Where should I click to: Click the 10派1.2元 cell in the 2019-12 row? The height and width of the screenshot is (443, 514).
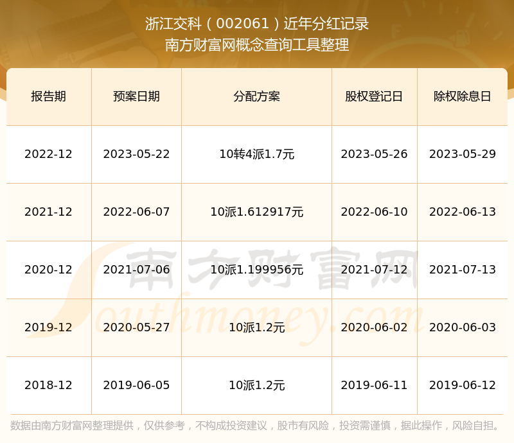pyautogui.click(x=256, y=327)
